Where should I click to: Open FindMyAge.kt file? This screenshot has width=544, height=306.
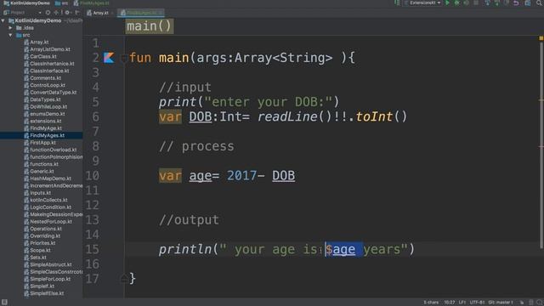46,128
